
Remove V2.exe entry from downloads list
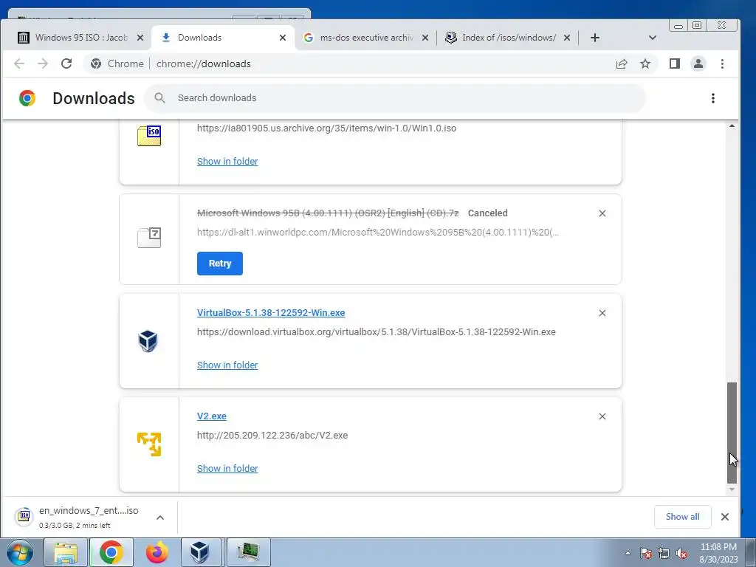click(602, 416)
